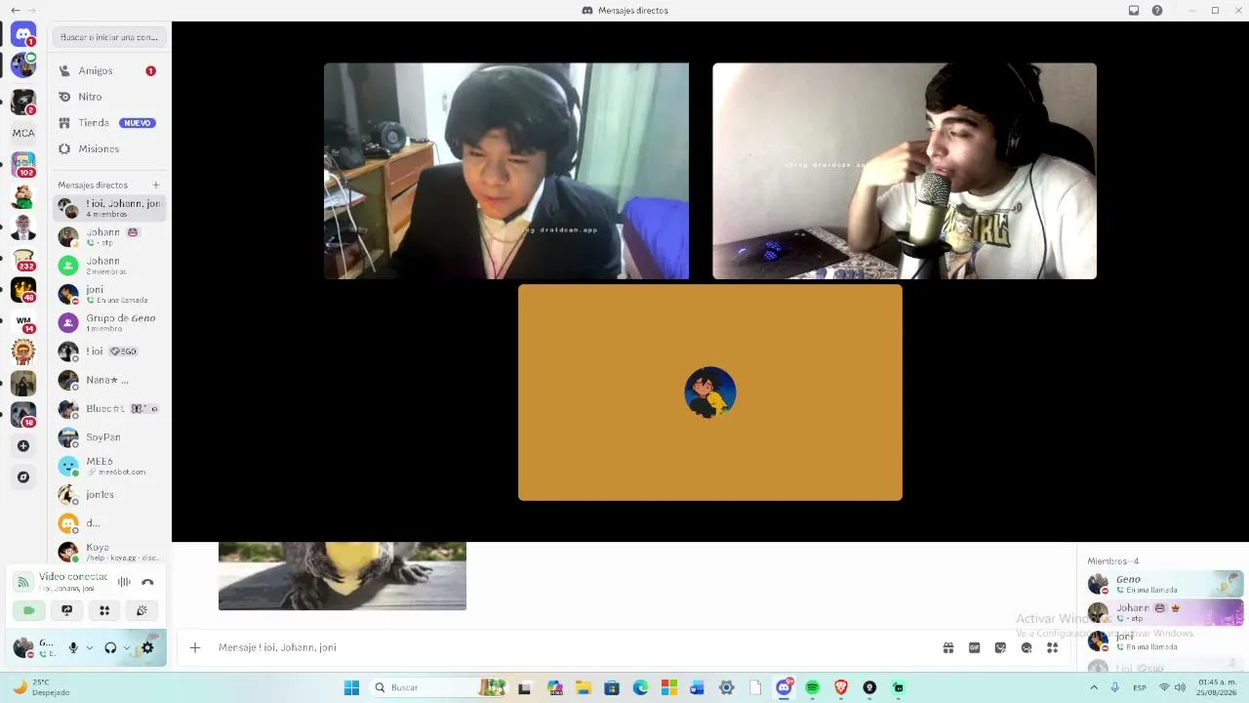Open the taskbar clock and date
This screenshot has width=1249, height=703.
pyautogui.click(x=1217, y=687)
